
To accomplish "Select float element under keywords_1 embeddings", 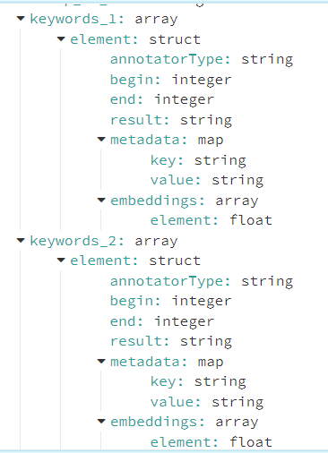I will point(211,220).
